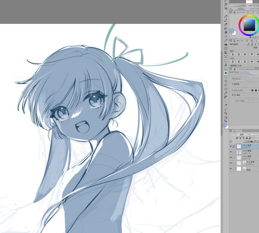Click the canvas vertical scrollbar
Viewport: 259px width, 233px height.
[222, 94]
